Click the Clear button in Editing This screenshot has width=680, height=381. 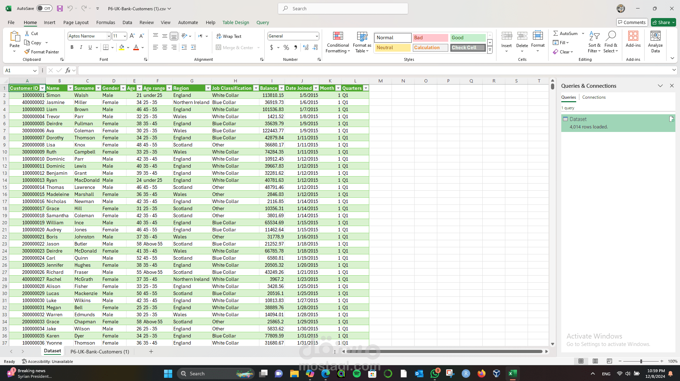(563, 52)
